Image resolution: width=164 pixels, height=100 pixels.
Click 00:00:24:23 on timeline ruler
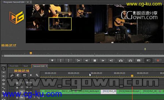pos(74,73)
